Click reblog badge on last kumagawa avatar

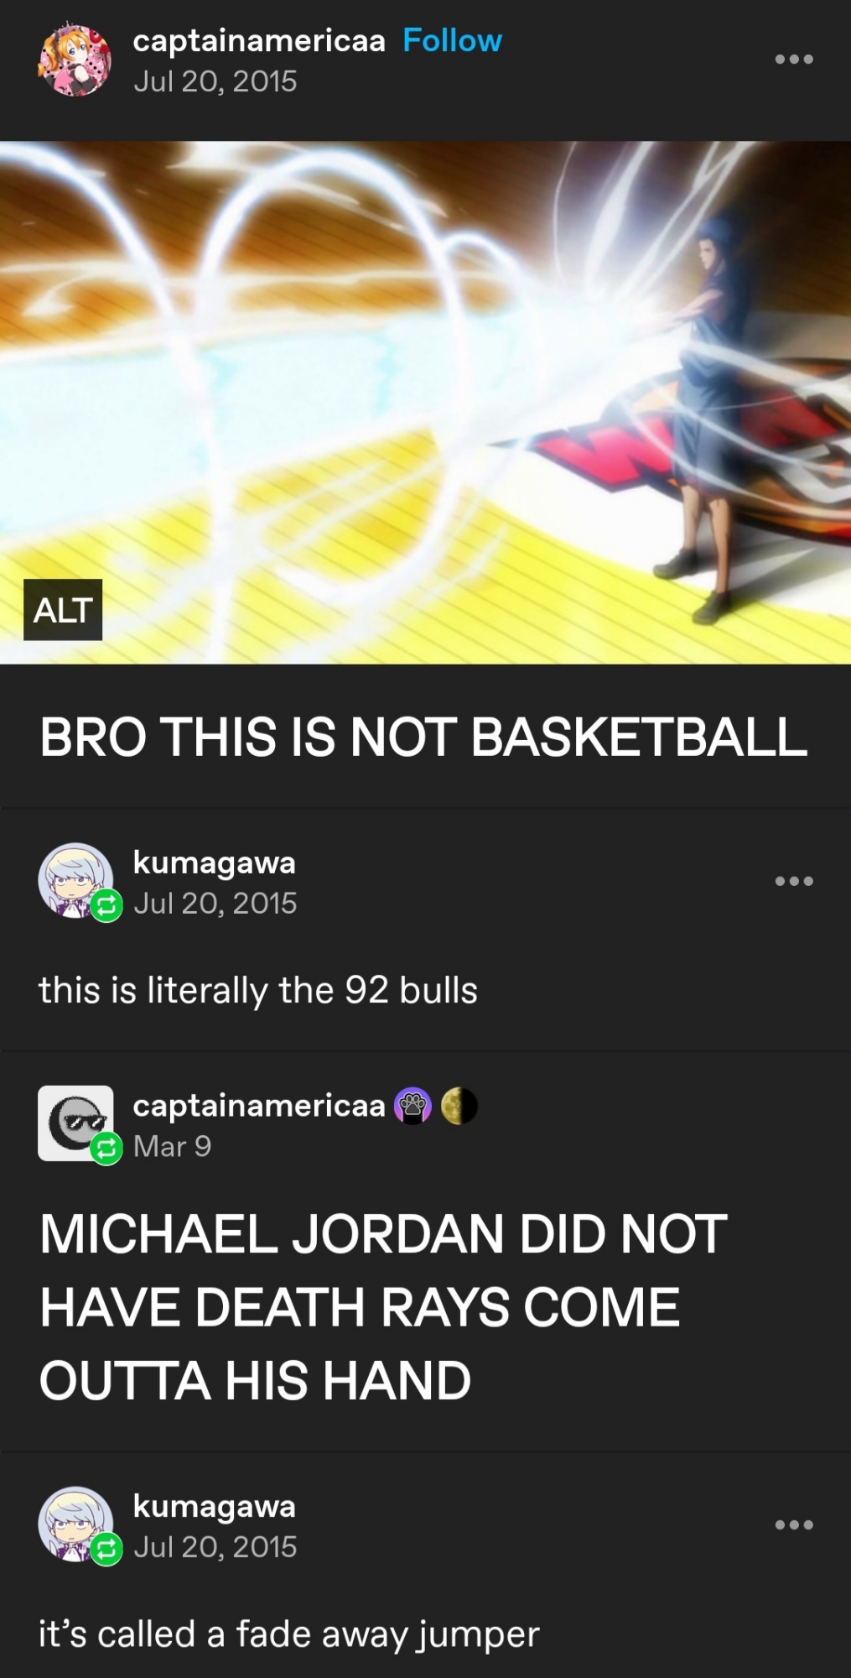pyautogui.click(x=106, y=1549)
